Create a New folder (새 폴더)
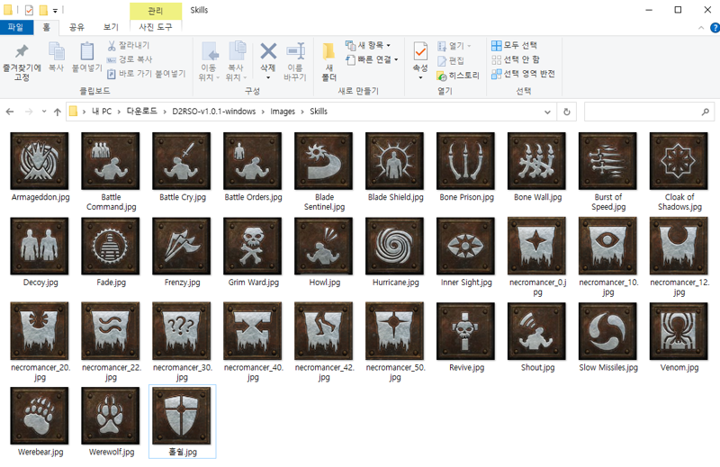Viewport: 720px width, 467px height. pos(328,62)
